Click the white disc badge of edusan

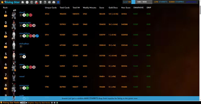24,57
